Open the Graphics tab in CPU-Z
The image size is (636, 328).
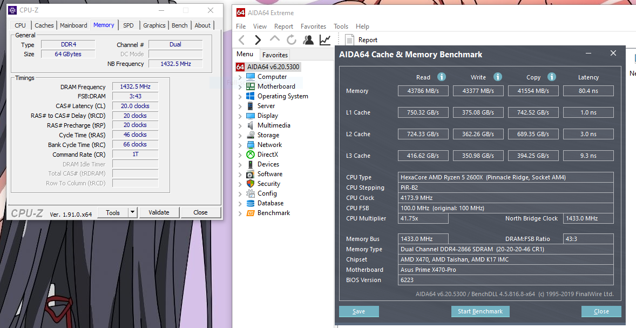tap(154, 25)
